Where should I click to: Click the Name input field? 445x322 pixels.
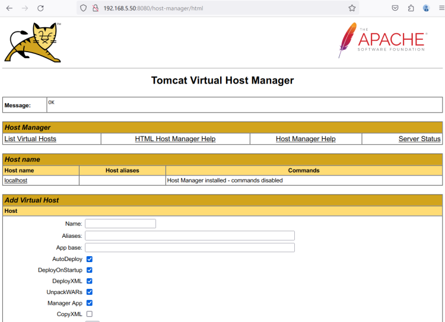point(120,224)
